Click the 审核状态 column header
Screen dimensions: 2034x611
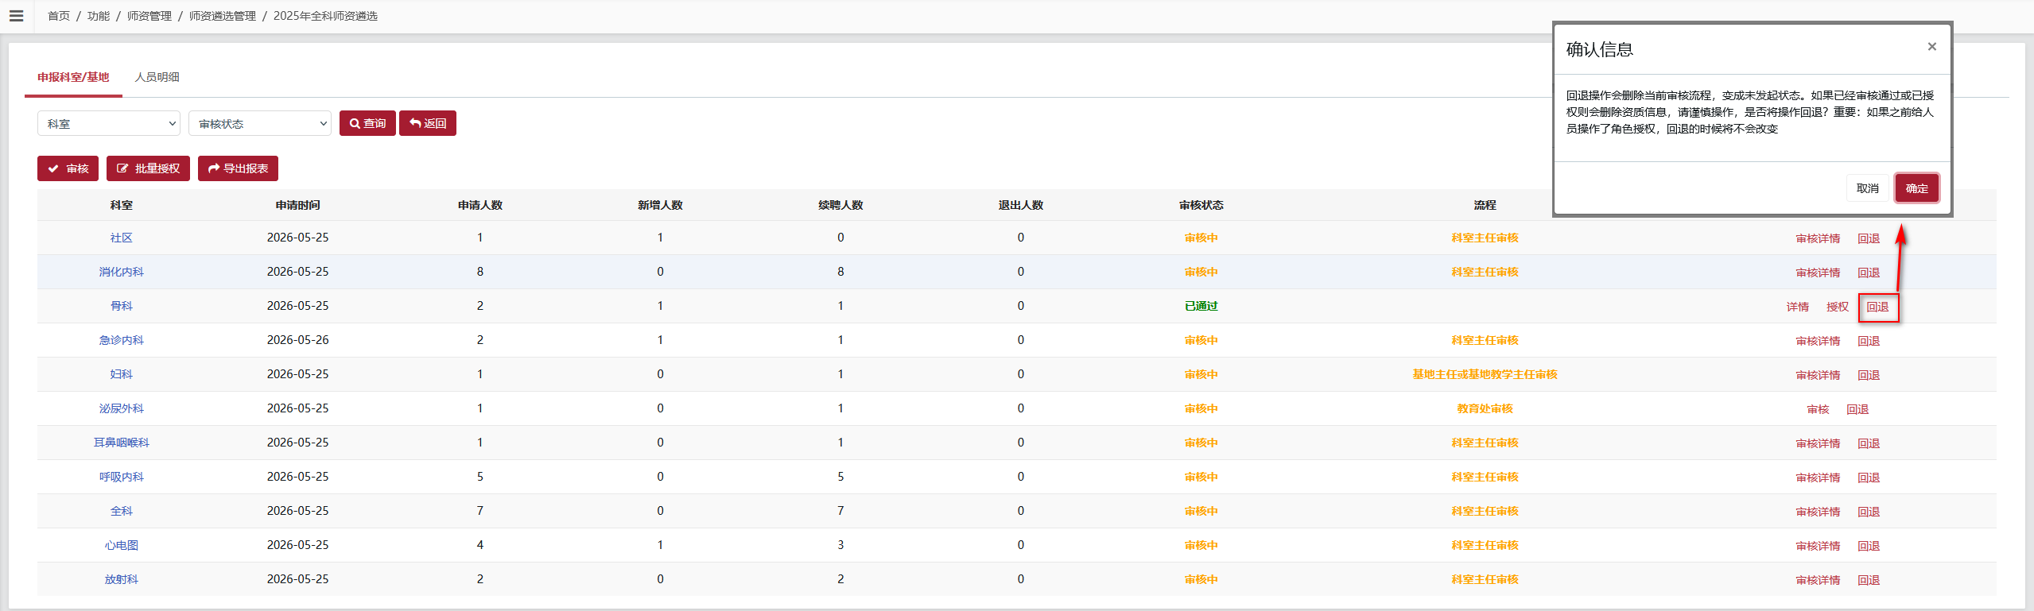click(x=1201, y=205)
